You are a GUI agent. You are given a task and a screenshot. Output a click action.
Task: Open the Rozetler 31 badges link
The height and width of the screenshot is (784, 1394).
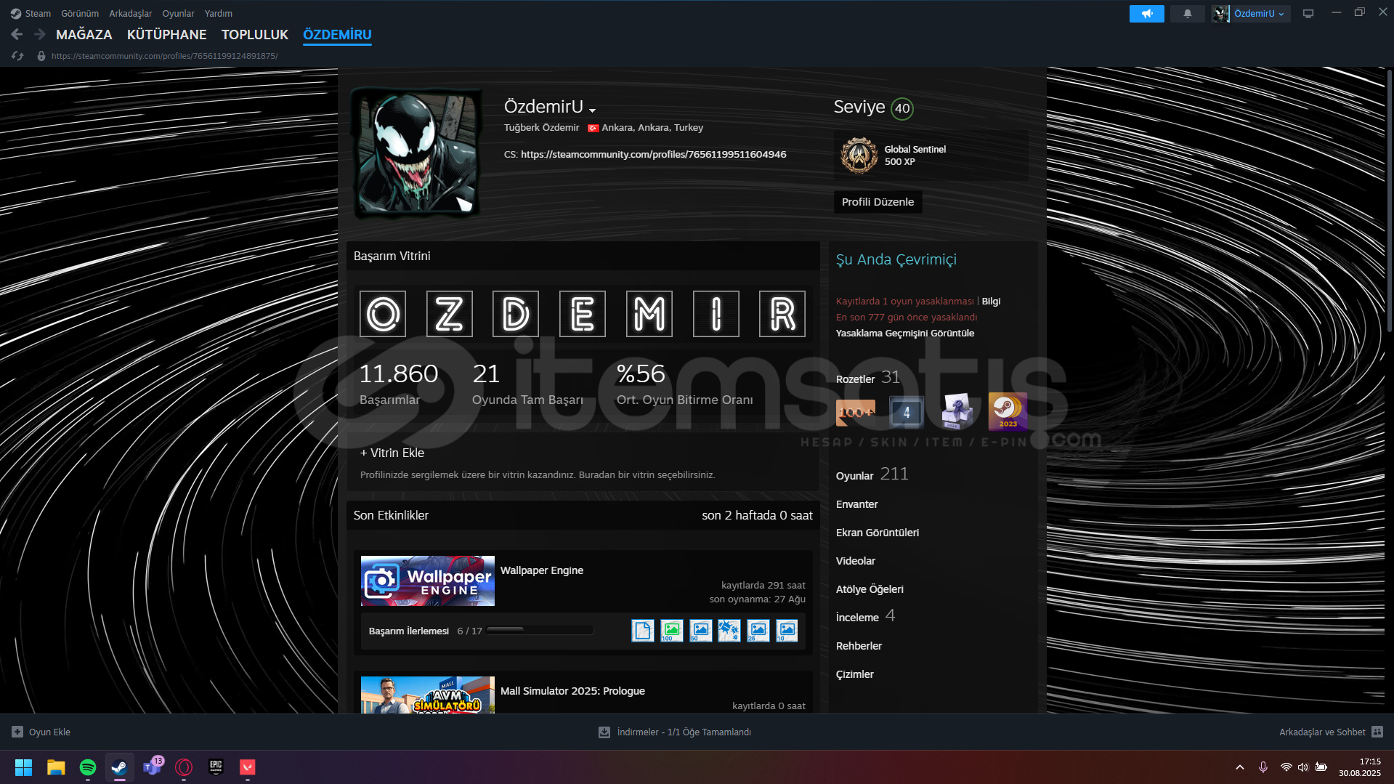point(868,378)
